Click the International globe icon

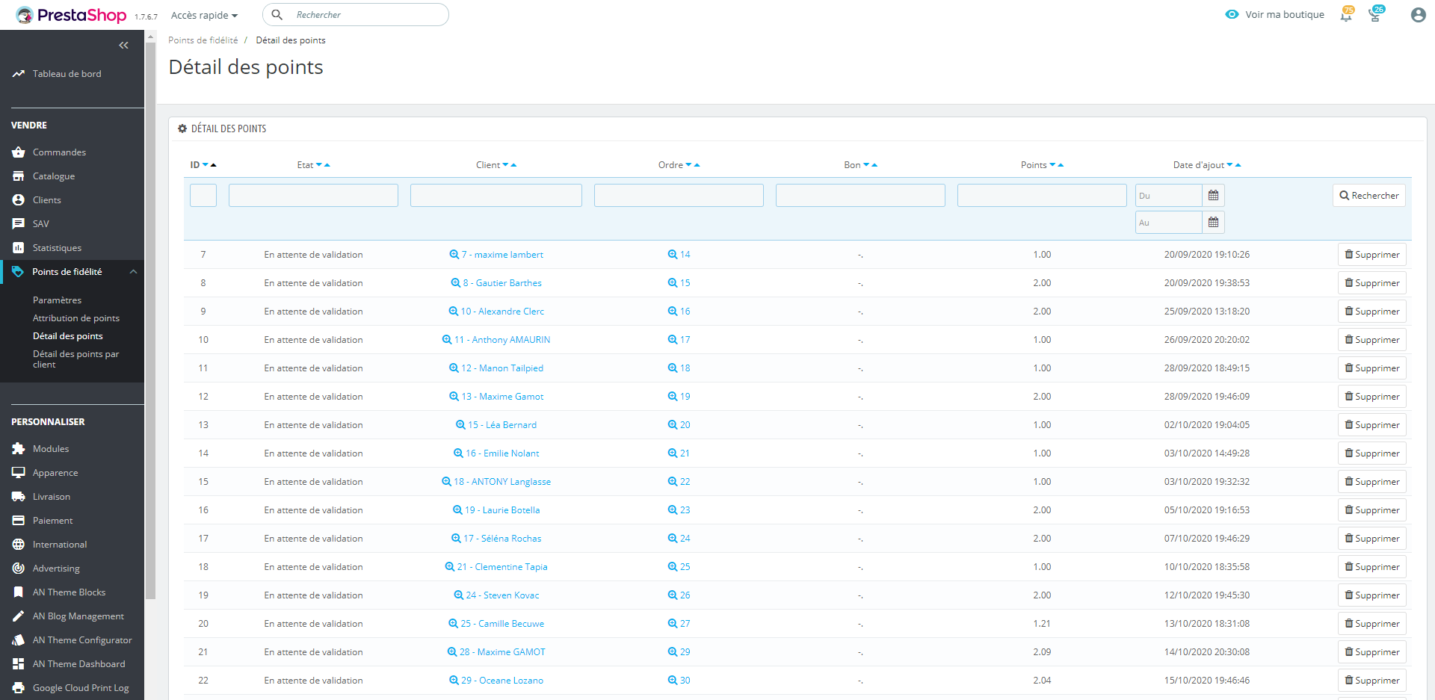click(x=19, y=545)
